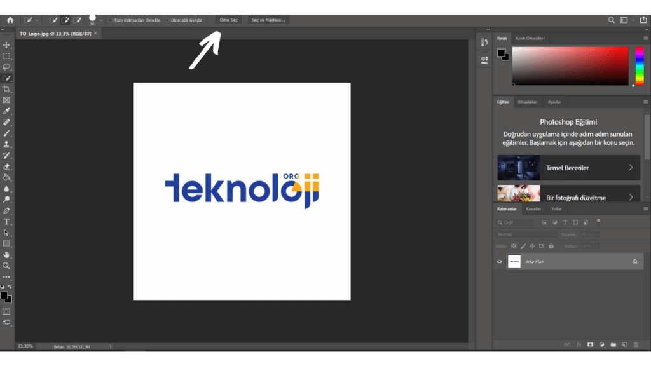651x366 pixels.
Task: Select the Eraser tool
Action: pos(6,166)
